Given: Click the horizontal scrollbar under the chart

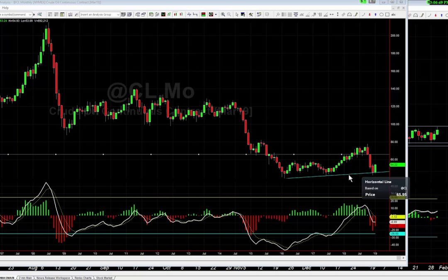Looking at the screenshot, I should click(199, 258).
